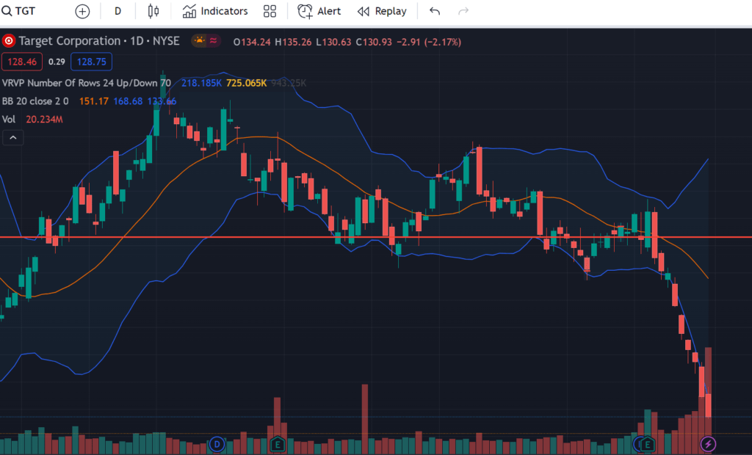Click the middle E earnings marker

click(277, 445)
